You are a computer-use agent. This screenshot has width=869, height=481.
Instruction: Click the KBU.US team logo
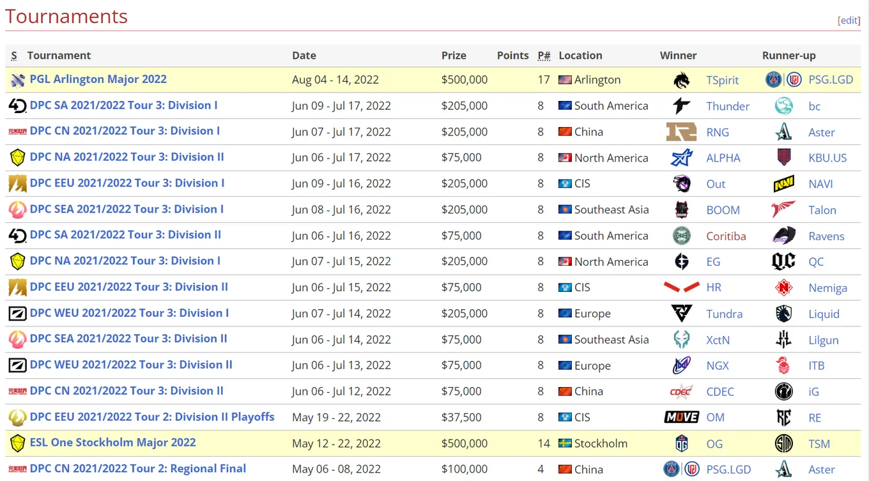tap(784, 158)
